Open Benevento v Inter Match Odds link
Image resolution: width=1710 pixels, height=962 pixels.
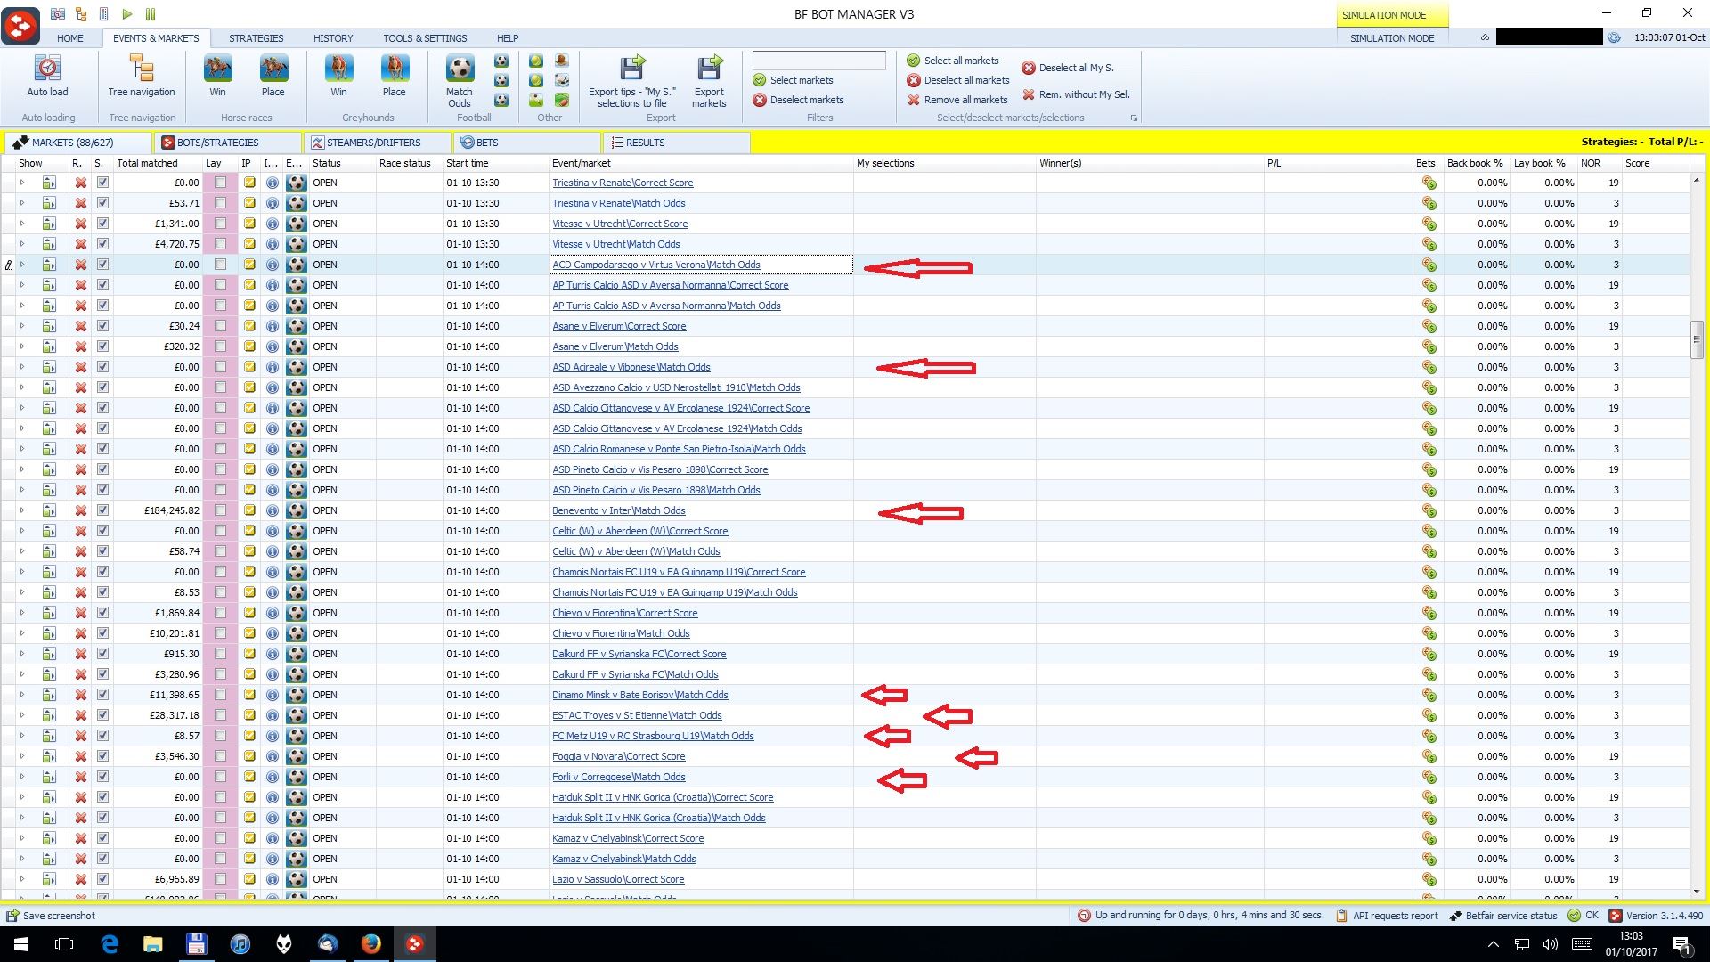pos(619,510)
